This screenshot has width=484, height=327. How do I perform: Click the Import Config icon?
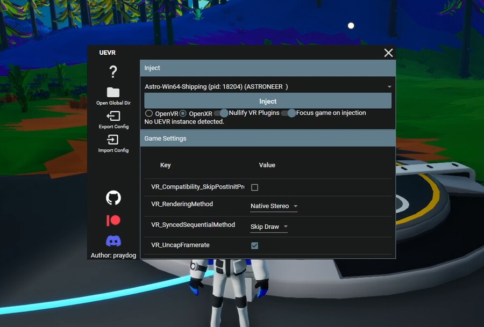click(x=113, y=140)
